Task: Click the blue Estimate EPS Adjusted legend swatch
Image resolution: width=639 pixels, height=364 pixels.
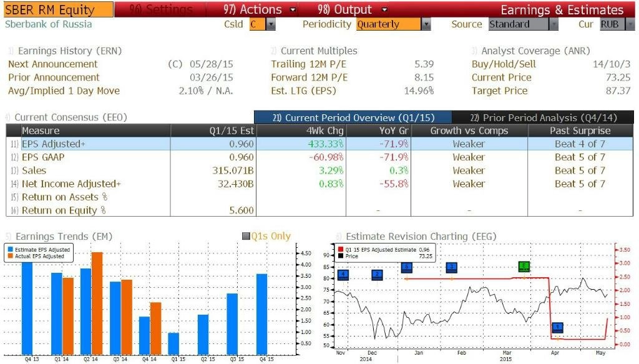Action: 10,250
